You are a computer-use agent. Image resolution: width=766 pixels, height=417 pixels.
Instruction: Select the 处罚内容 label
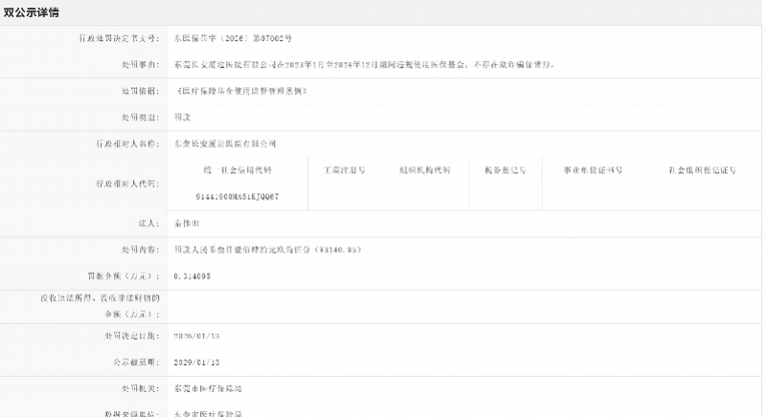click(140, 250)
